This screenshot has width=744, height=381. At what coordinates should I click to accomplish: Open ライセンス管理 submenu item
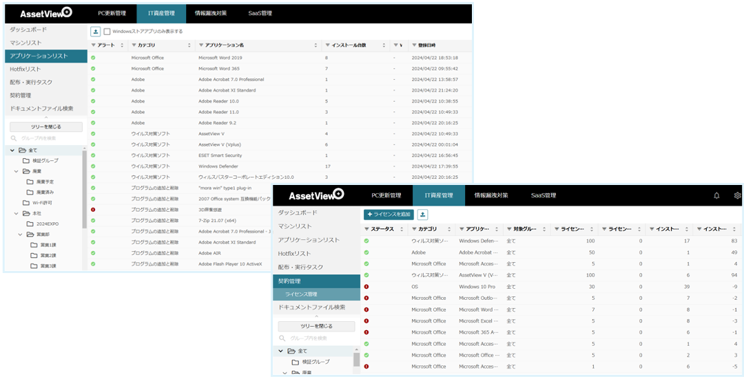(x=316, y=294)
